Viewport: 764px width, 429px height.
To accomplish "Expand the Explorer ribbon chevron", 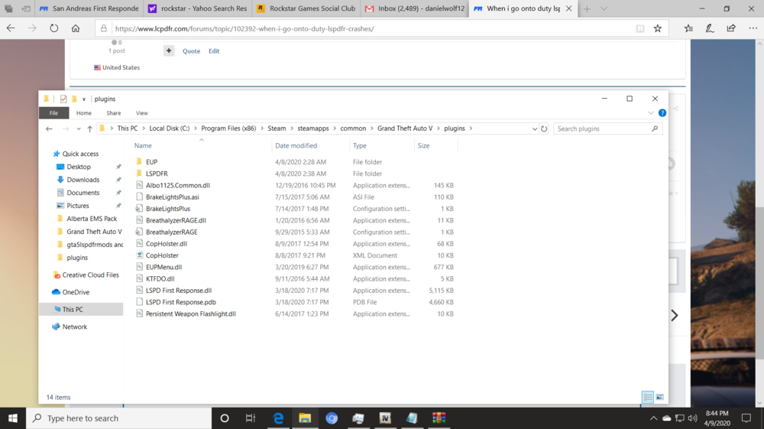I will point(651,112).
